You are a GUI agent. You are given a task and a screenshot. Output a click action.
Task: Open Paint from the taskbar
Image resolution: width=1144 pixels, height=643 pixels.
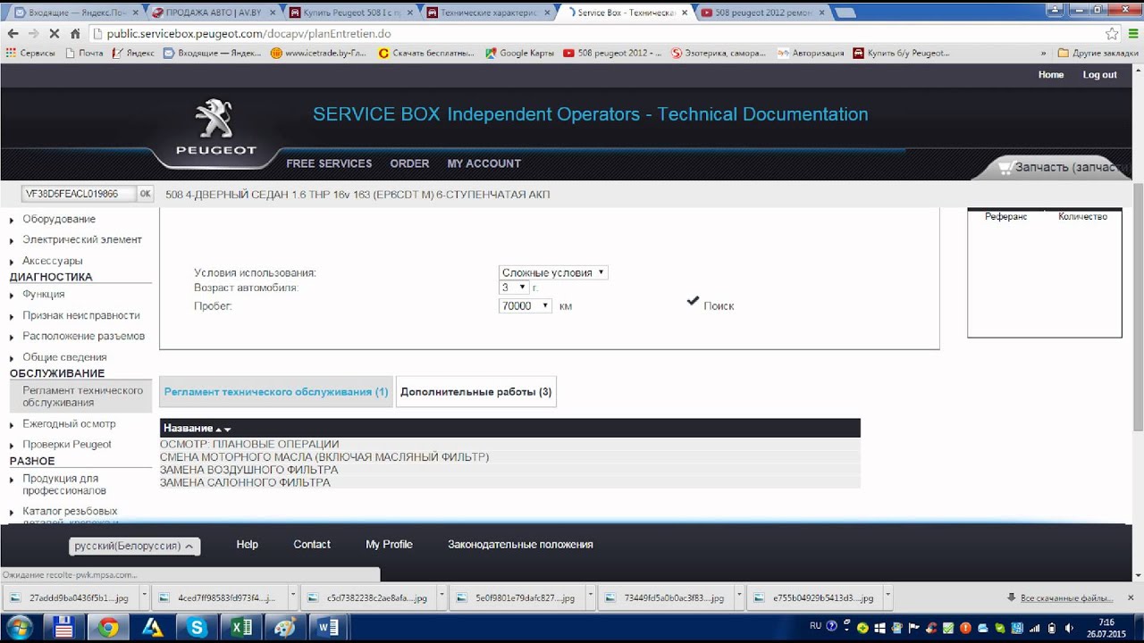pos(285,628)
